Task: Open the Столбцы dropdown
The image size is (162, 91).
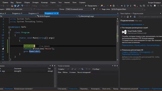Action: click(96, 69)
